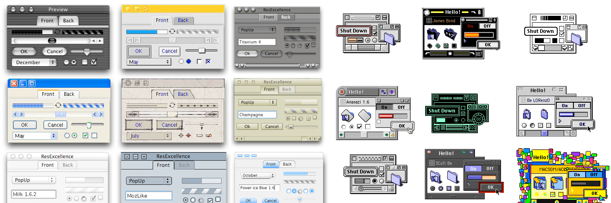
Task: Click the sync arrows icon in yellow-titled window
Action: [173, 31]
